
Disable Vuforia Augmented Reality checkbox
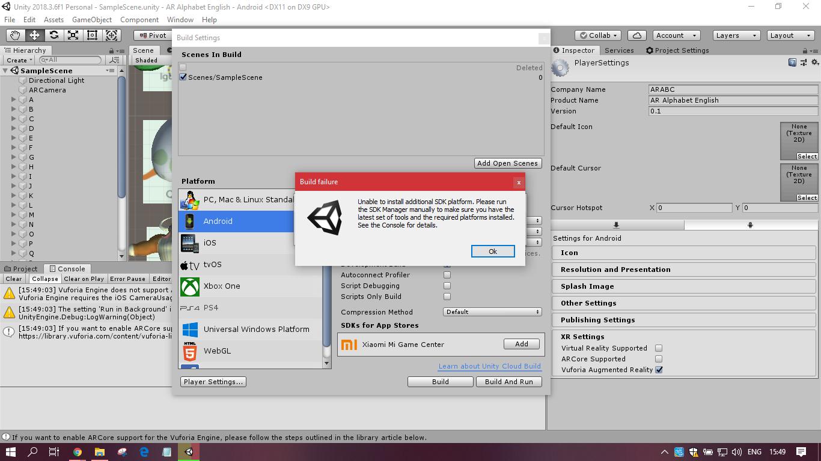pos(659,370)
